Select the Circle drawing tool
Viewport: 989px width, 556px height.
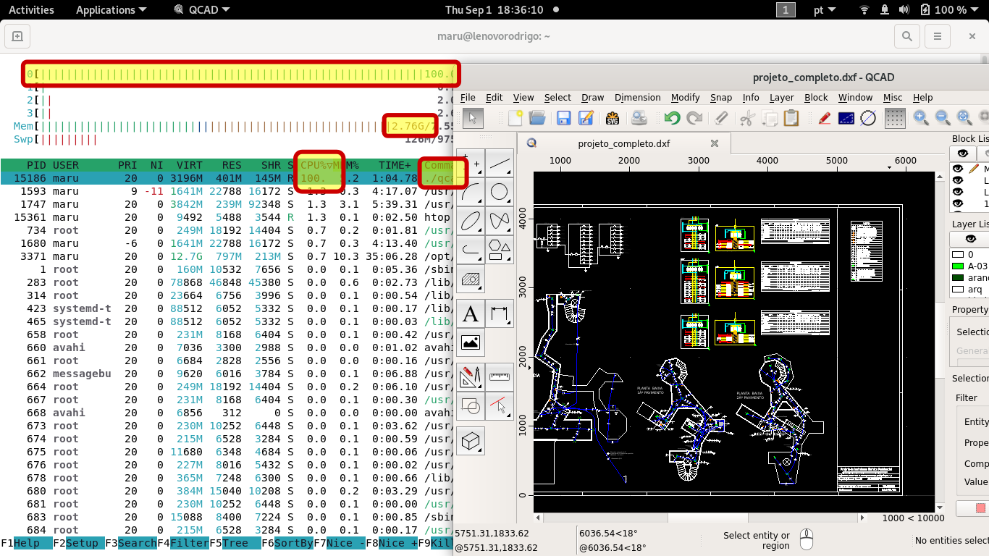(500, 193)
